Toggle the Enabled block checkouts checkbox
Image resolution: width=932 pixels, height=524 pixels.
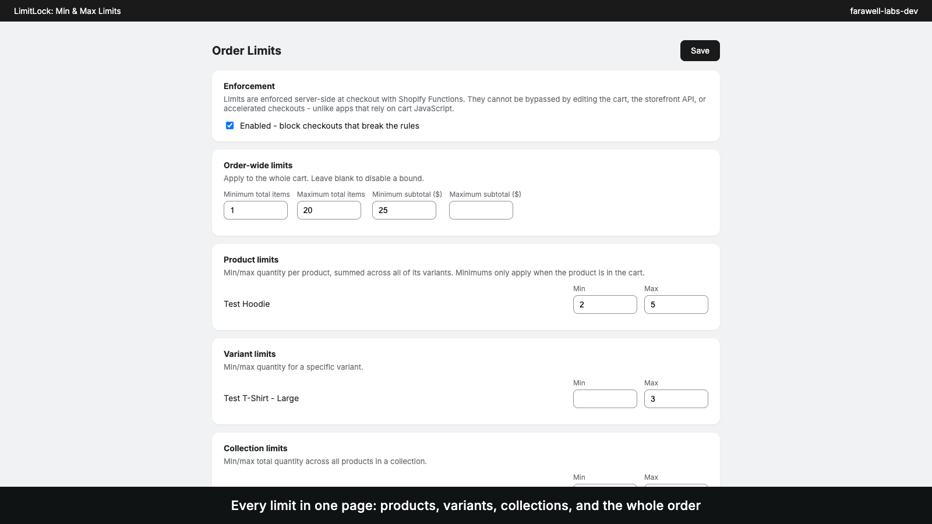230,126
